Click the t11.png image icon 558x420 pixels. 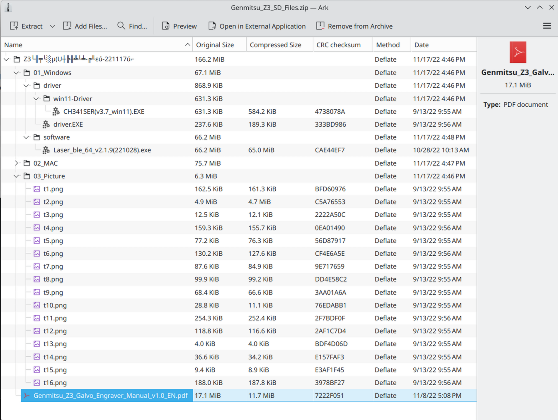(36, 318)
